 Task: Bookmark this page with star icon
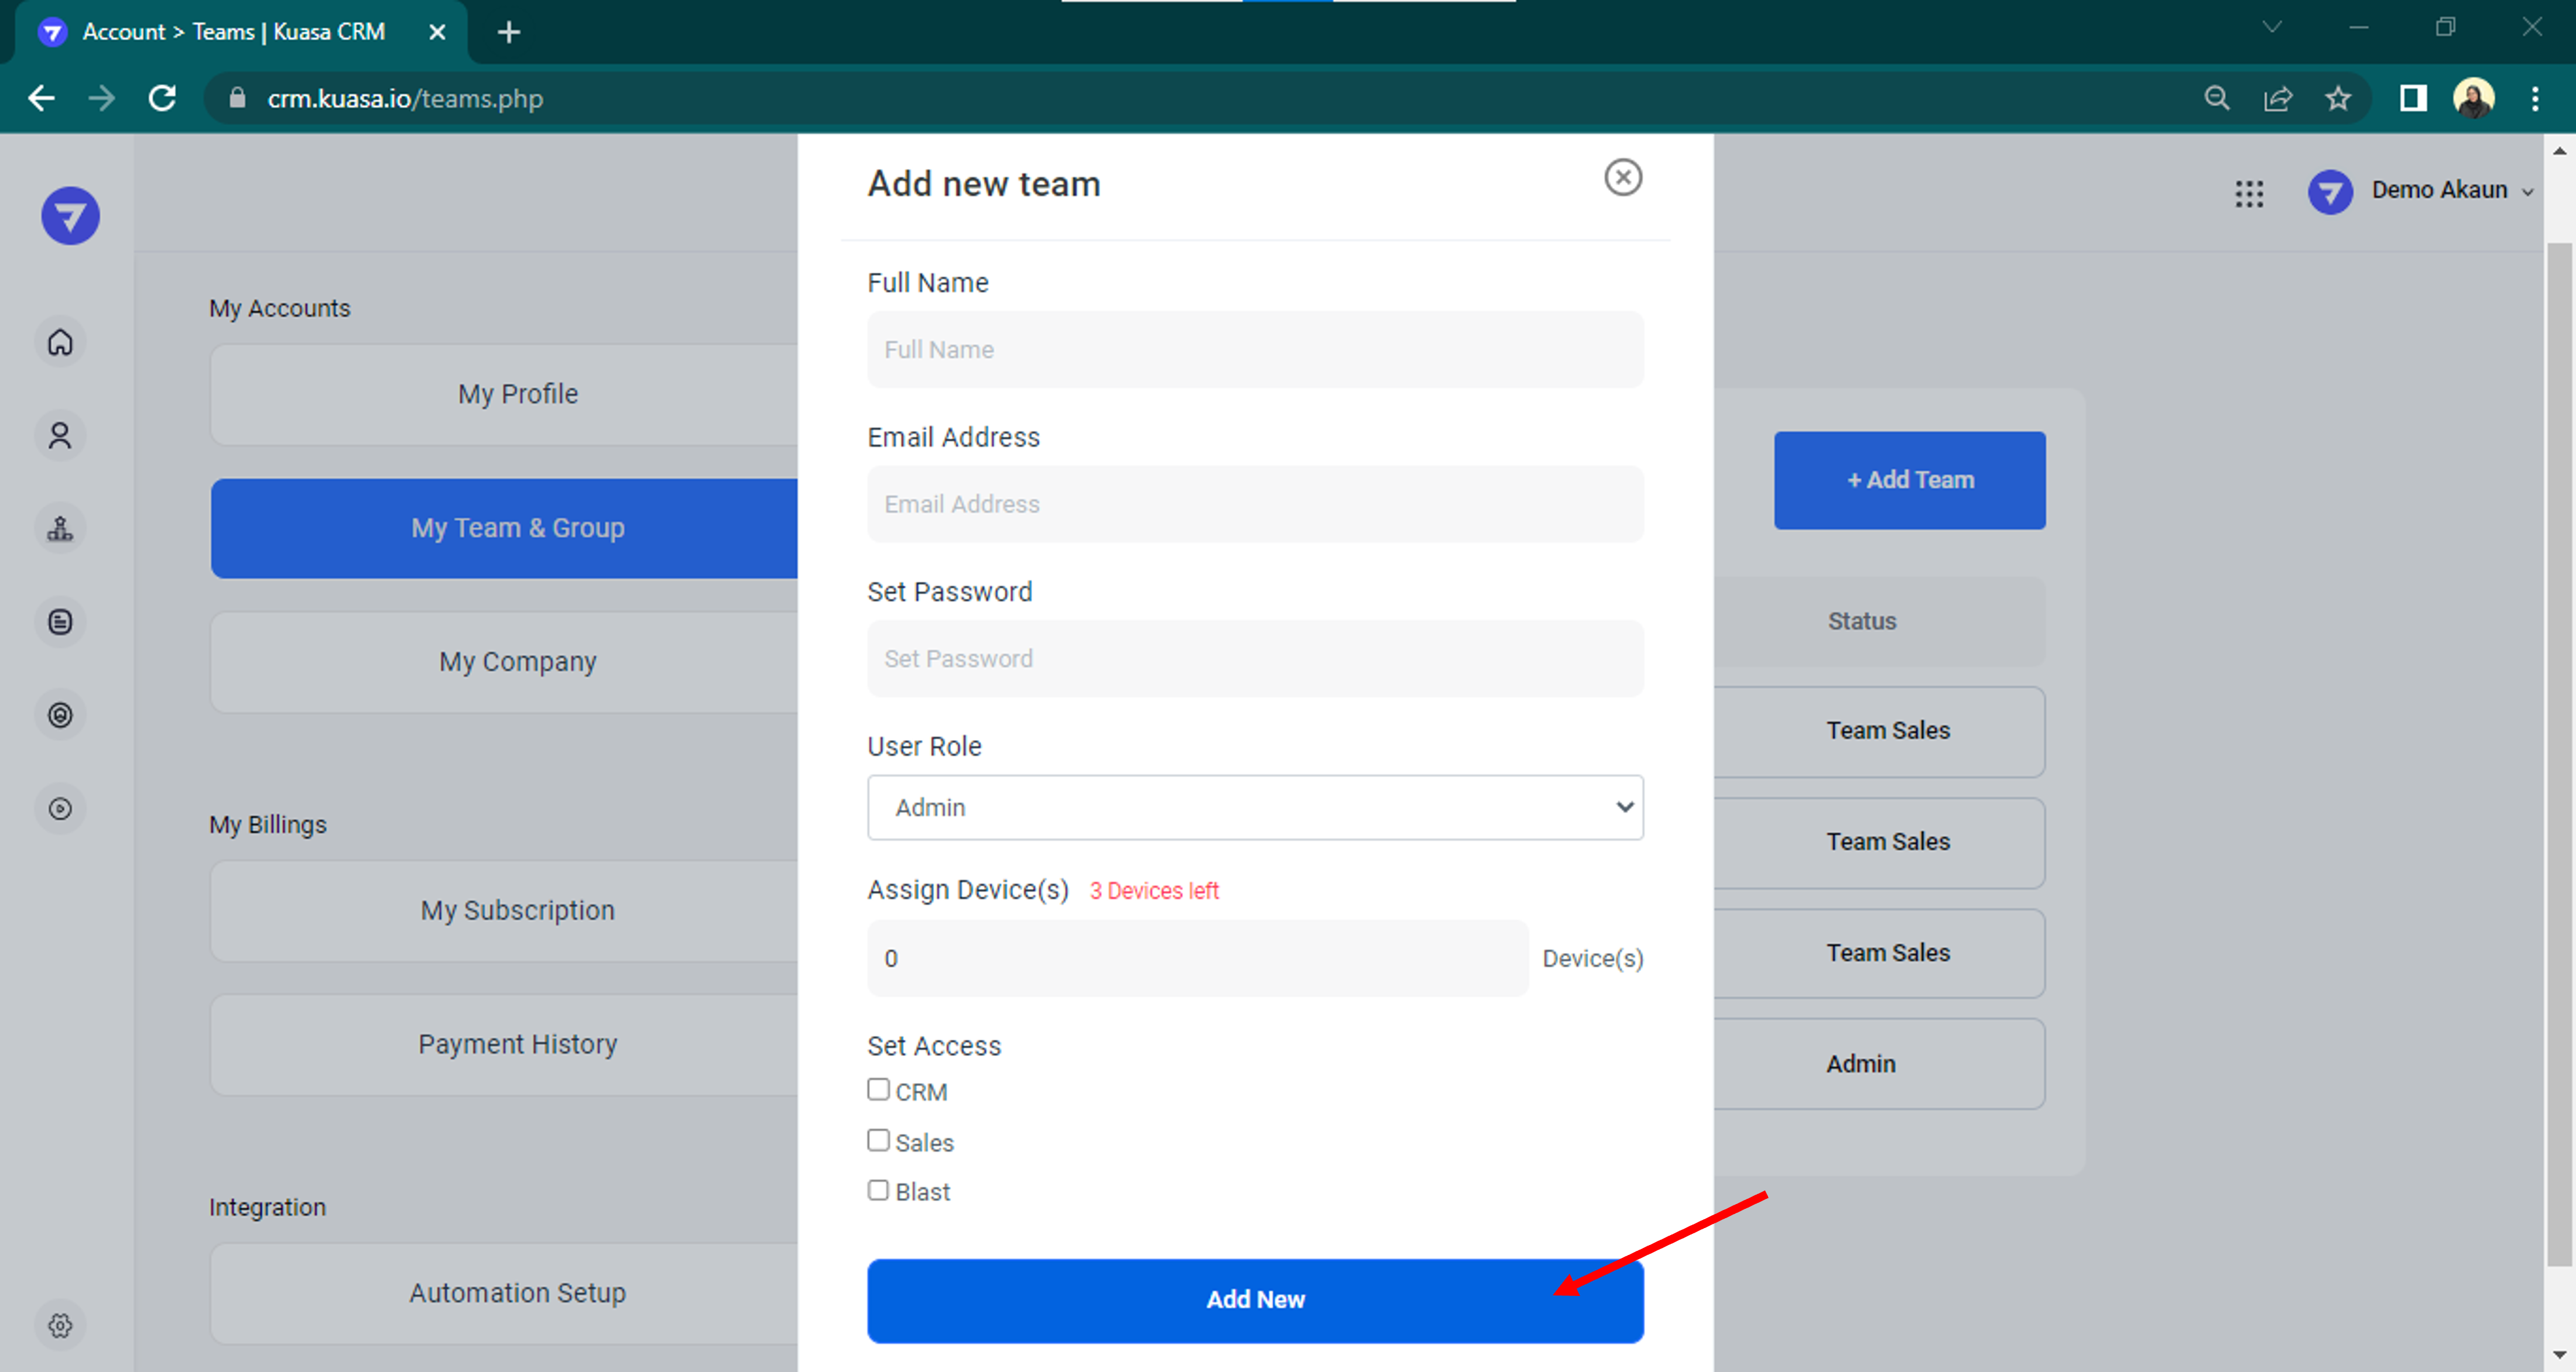click(2337, 98)
